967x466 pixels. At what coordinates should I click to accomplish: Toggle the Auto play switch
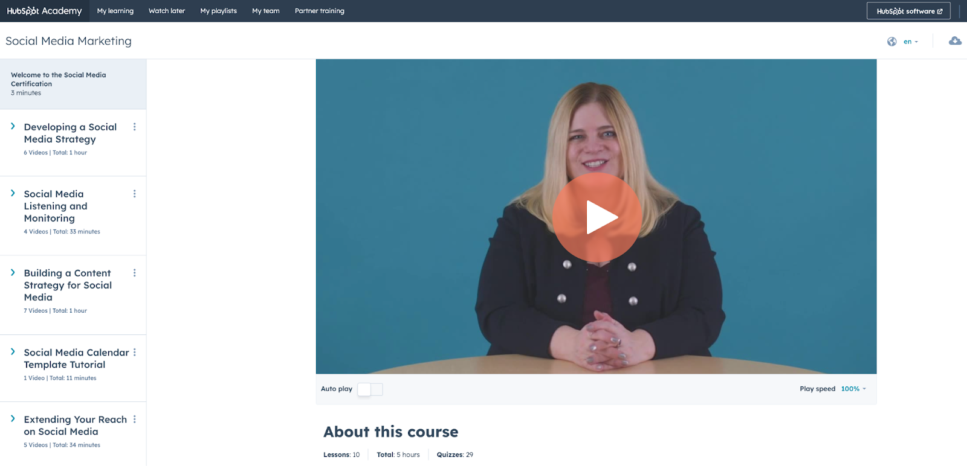click(370, 389)
